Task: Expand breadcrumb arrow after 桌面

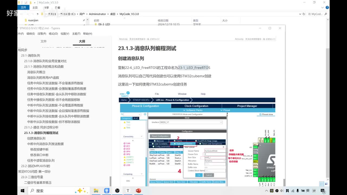Action: 117,14
